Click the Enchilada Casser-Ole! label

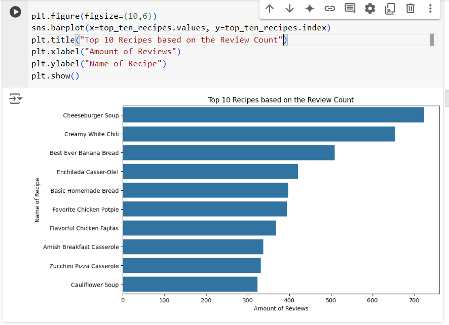tap(88, 172)
